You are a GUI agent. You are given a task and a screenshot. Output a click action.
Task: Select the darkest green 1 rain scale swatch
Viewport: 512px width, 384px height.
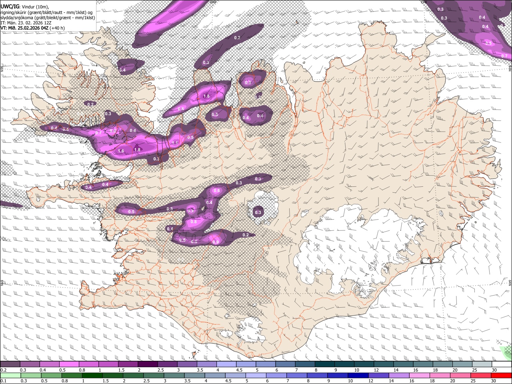tap(92, 375)
